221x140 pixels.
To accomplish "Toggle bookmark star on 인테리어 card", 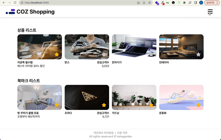I will click(198, 54).
